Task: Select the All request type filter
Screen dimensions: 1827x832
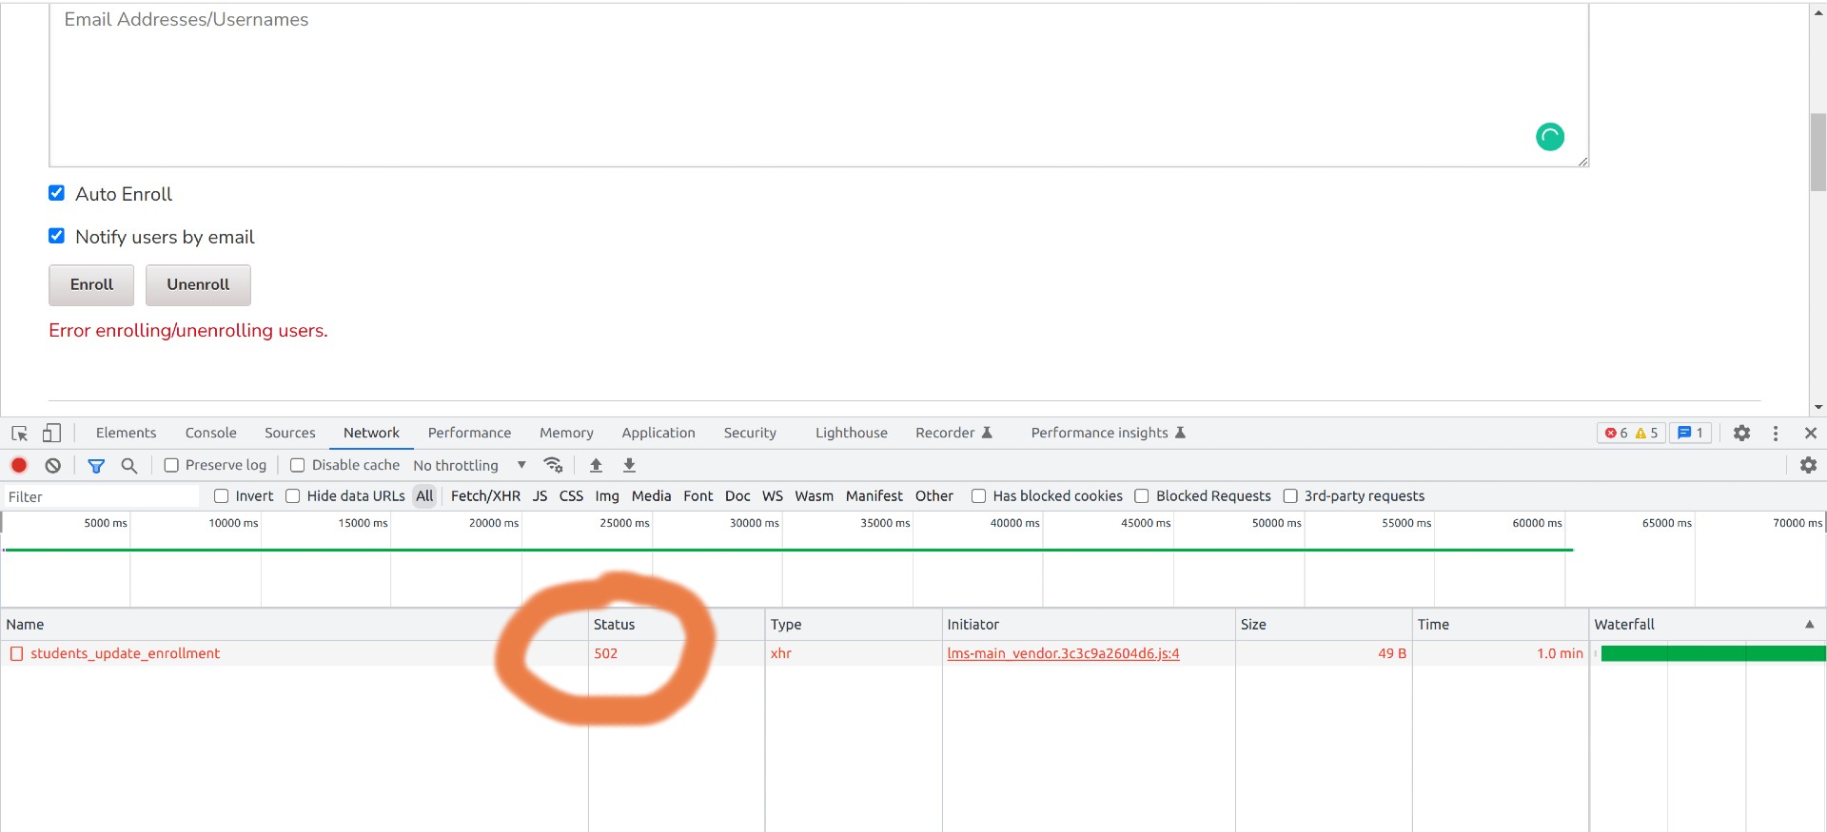Action: [424, 495]
